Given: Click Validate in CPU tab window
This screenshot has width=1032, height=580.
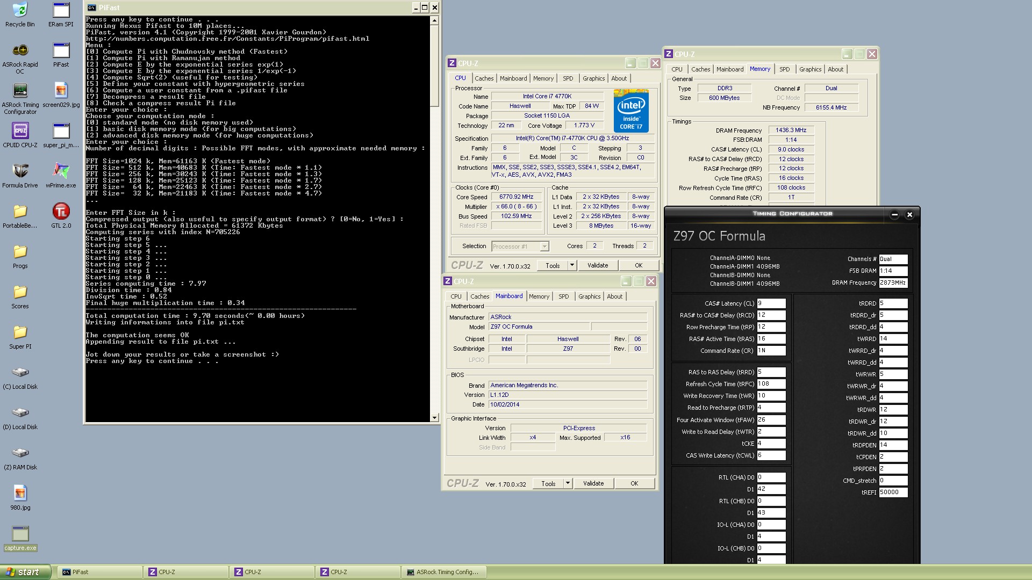Looking at the screenshot, I should pyautogui.click(x=598, y=265).
